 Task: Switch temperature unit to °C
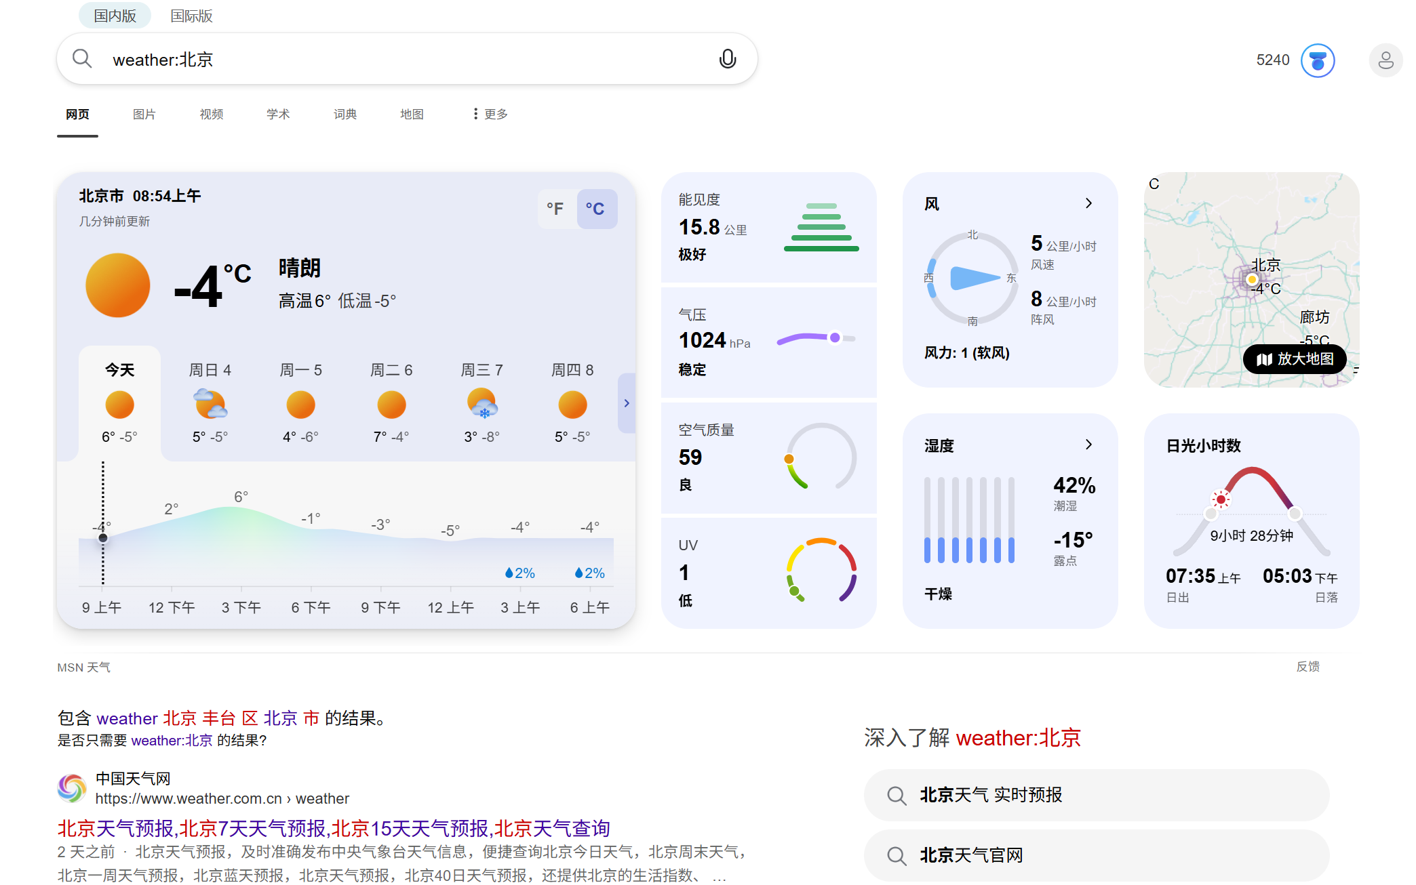click(595, 209)
